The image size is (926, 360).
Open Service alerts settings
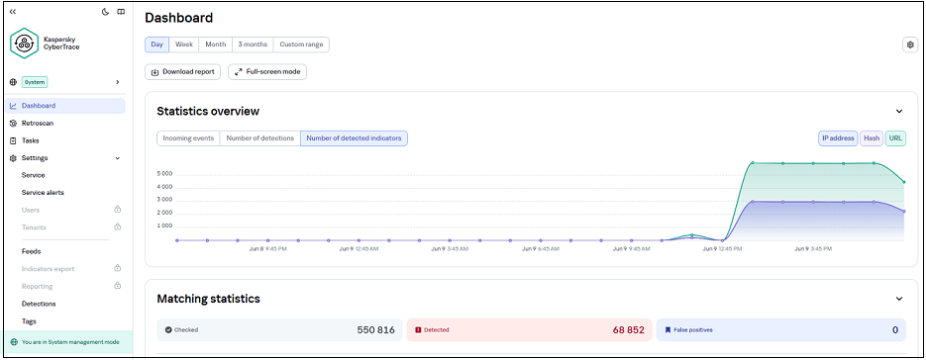[x=43, y=193]
